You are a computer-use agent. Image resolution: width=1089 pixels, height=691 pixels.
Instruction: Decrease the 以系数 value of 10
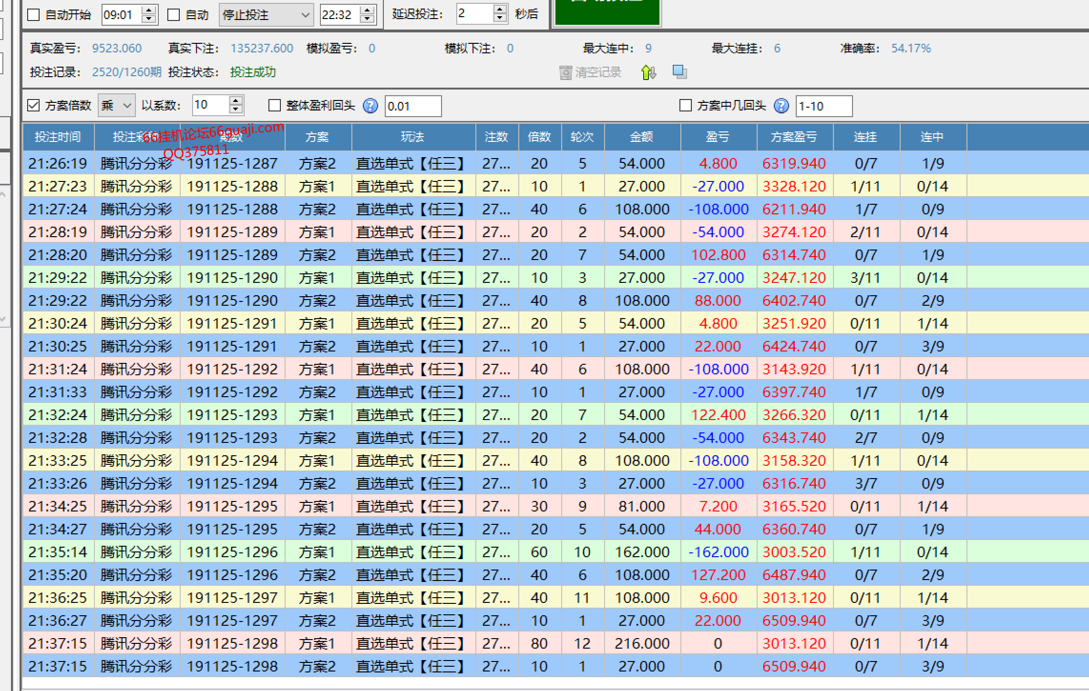tap(236, 110)
